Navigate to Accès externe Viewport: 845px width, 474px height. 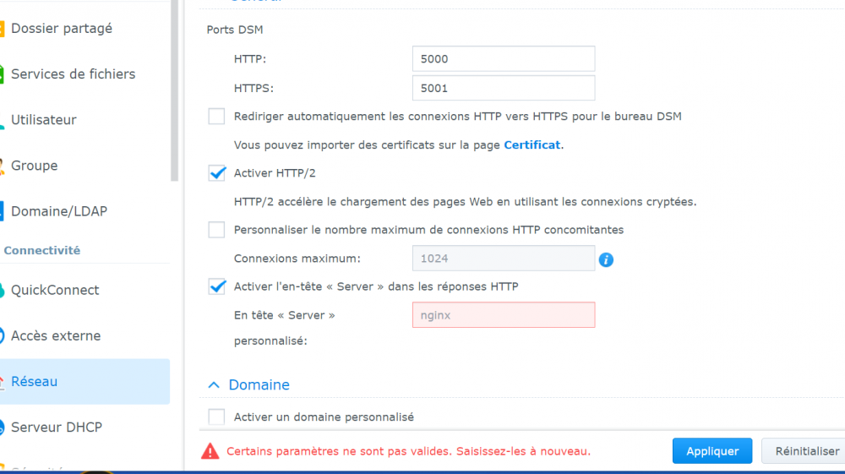click(x=55, y=336)
